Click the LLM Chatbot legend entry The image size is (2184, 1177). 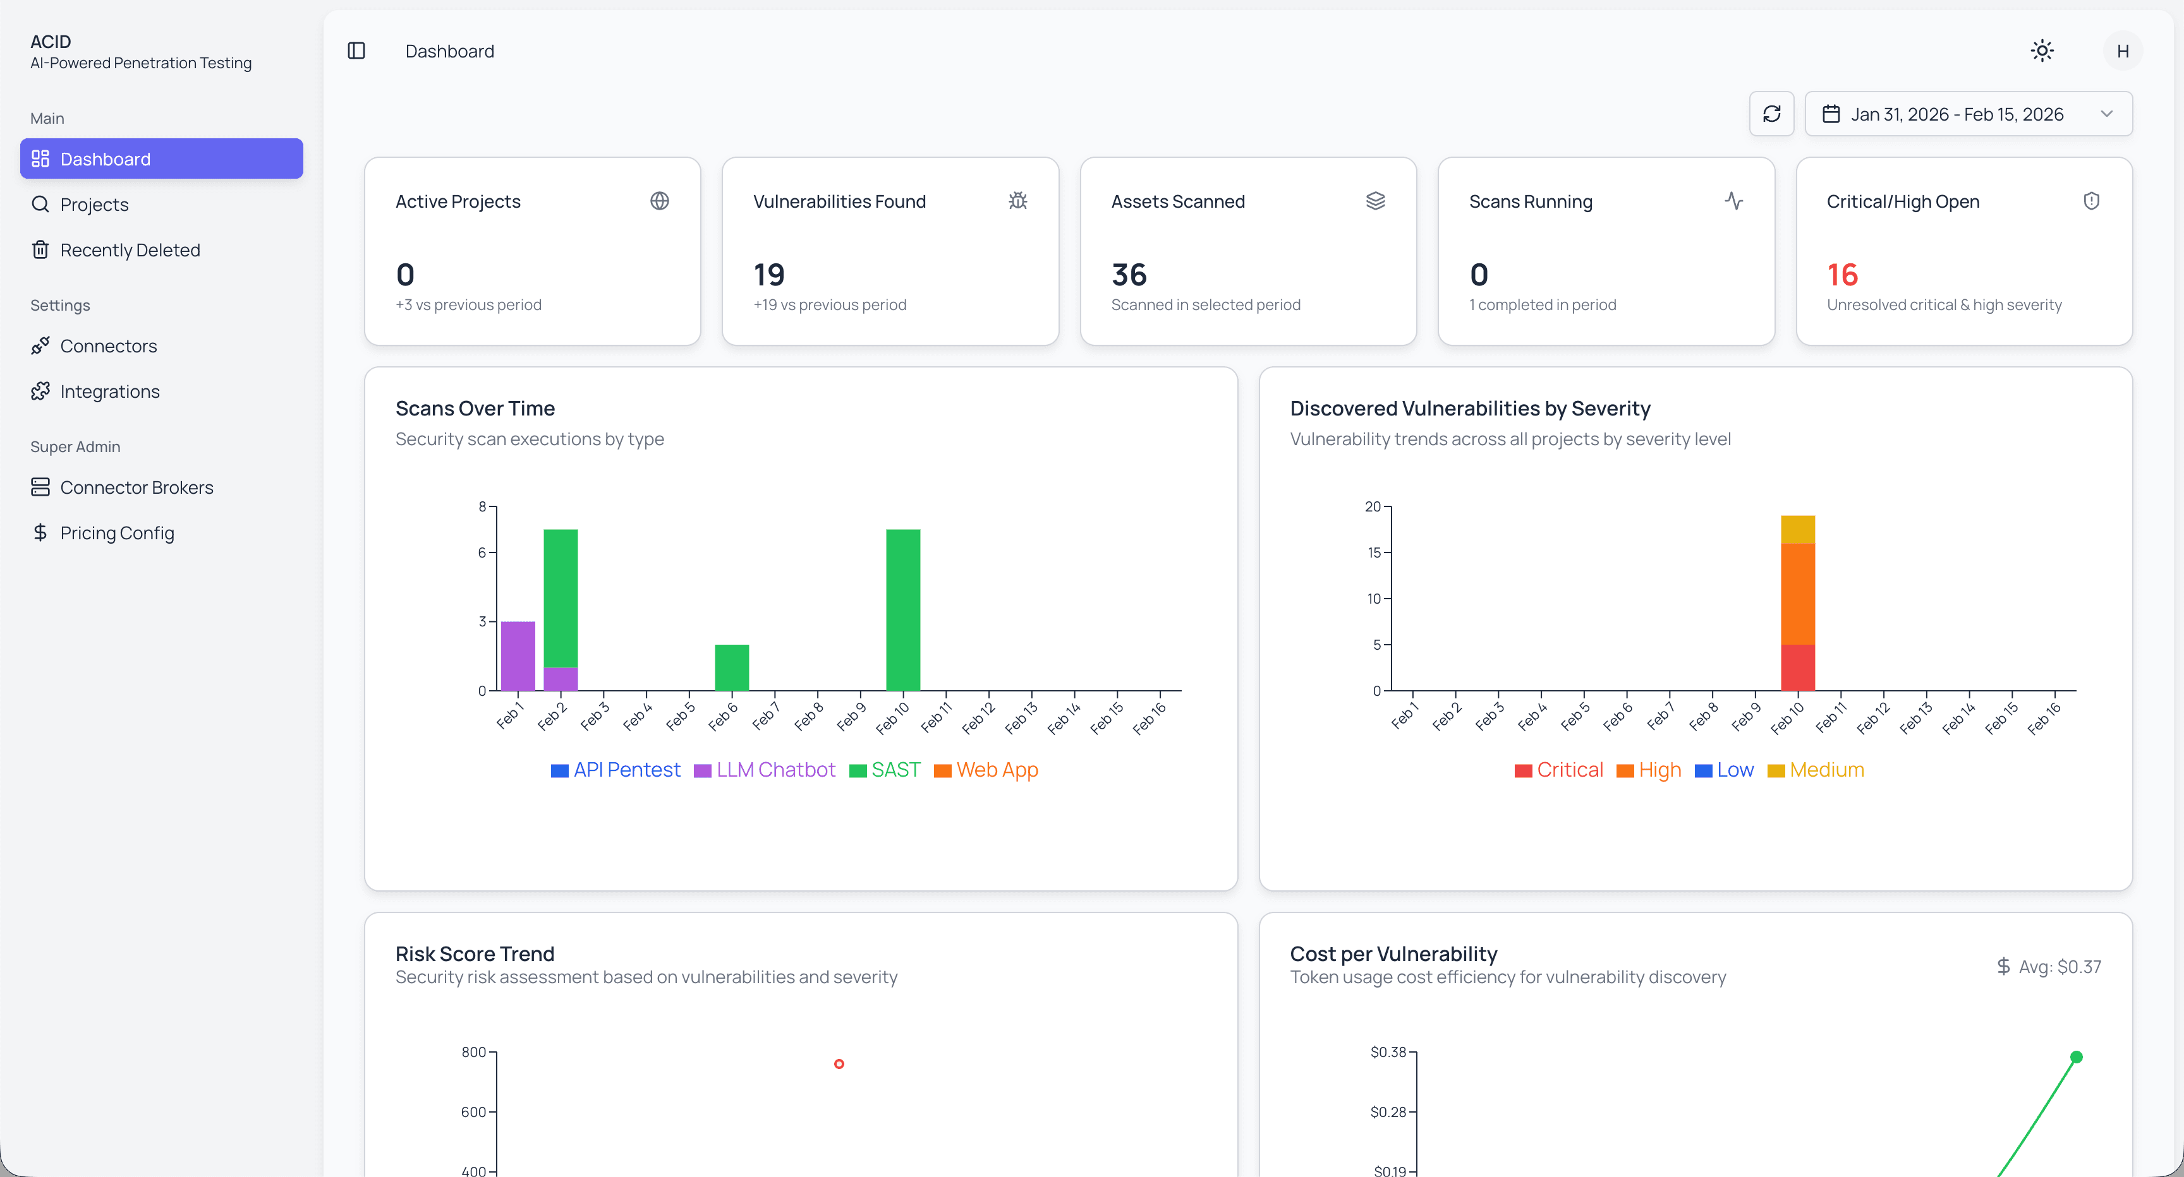pos(765,770)
